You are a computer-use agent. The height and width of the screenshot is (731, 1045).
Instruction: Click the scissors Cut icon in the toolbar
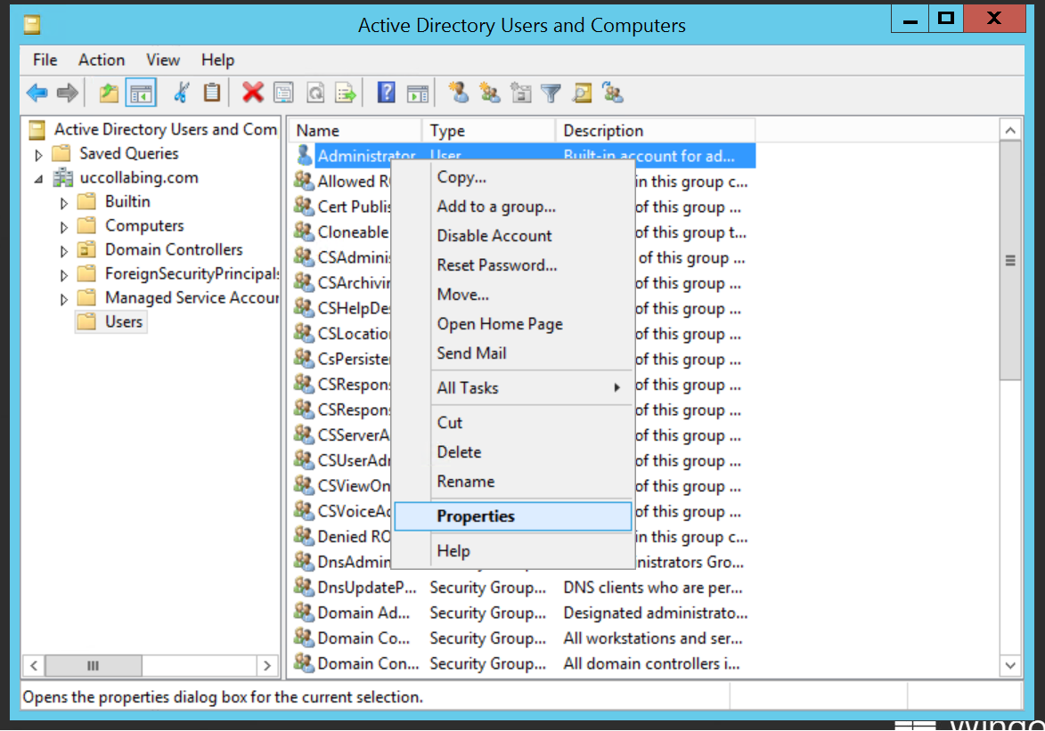click(181, 93)
